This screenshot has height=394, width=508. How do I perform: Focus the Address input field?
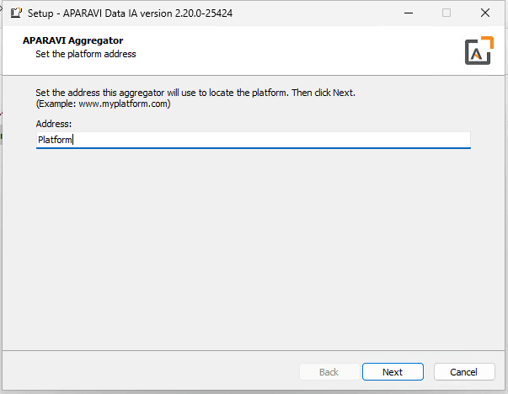[x=254, y=141]
